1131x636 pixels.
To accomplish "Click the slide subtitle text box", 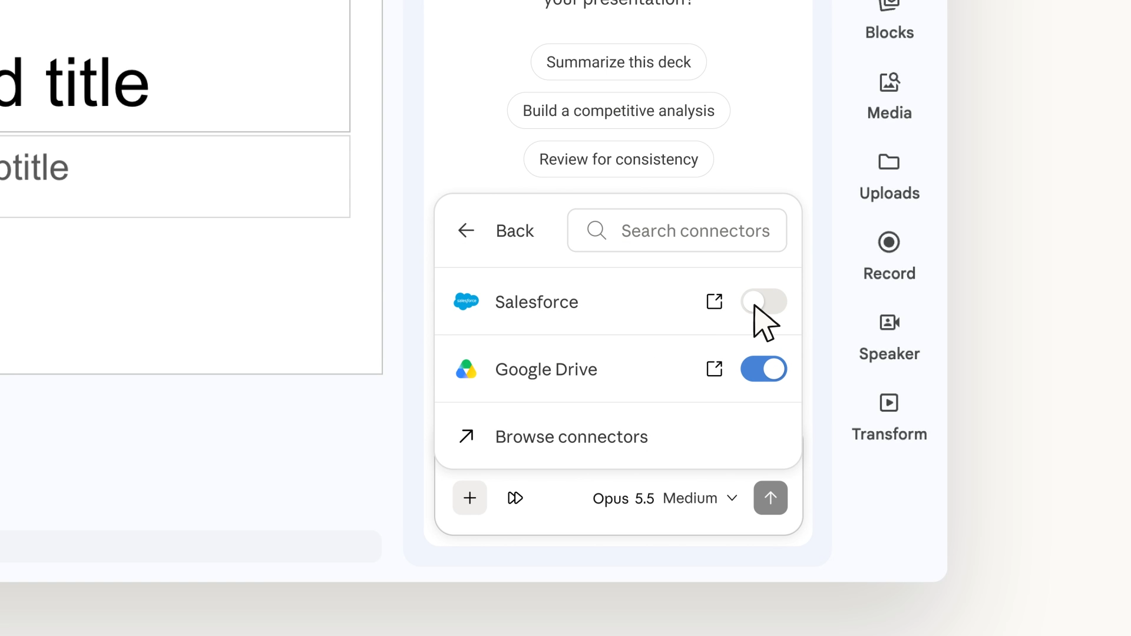I will pyautogui.click(x=175, y=177).
